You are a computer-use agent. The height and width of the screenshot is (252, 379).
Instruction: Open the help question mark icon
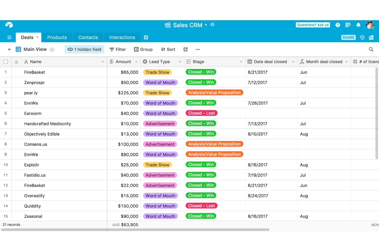(338, 25)
